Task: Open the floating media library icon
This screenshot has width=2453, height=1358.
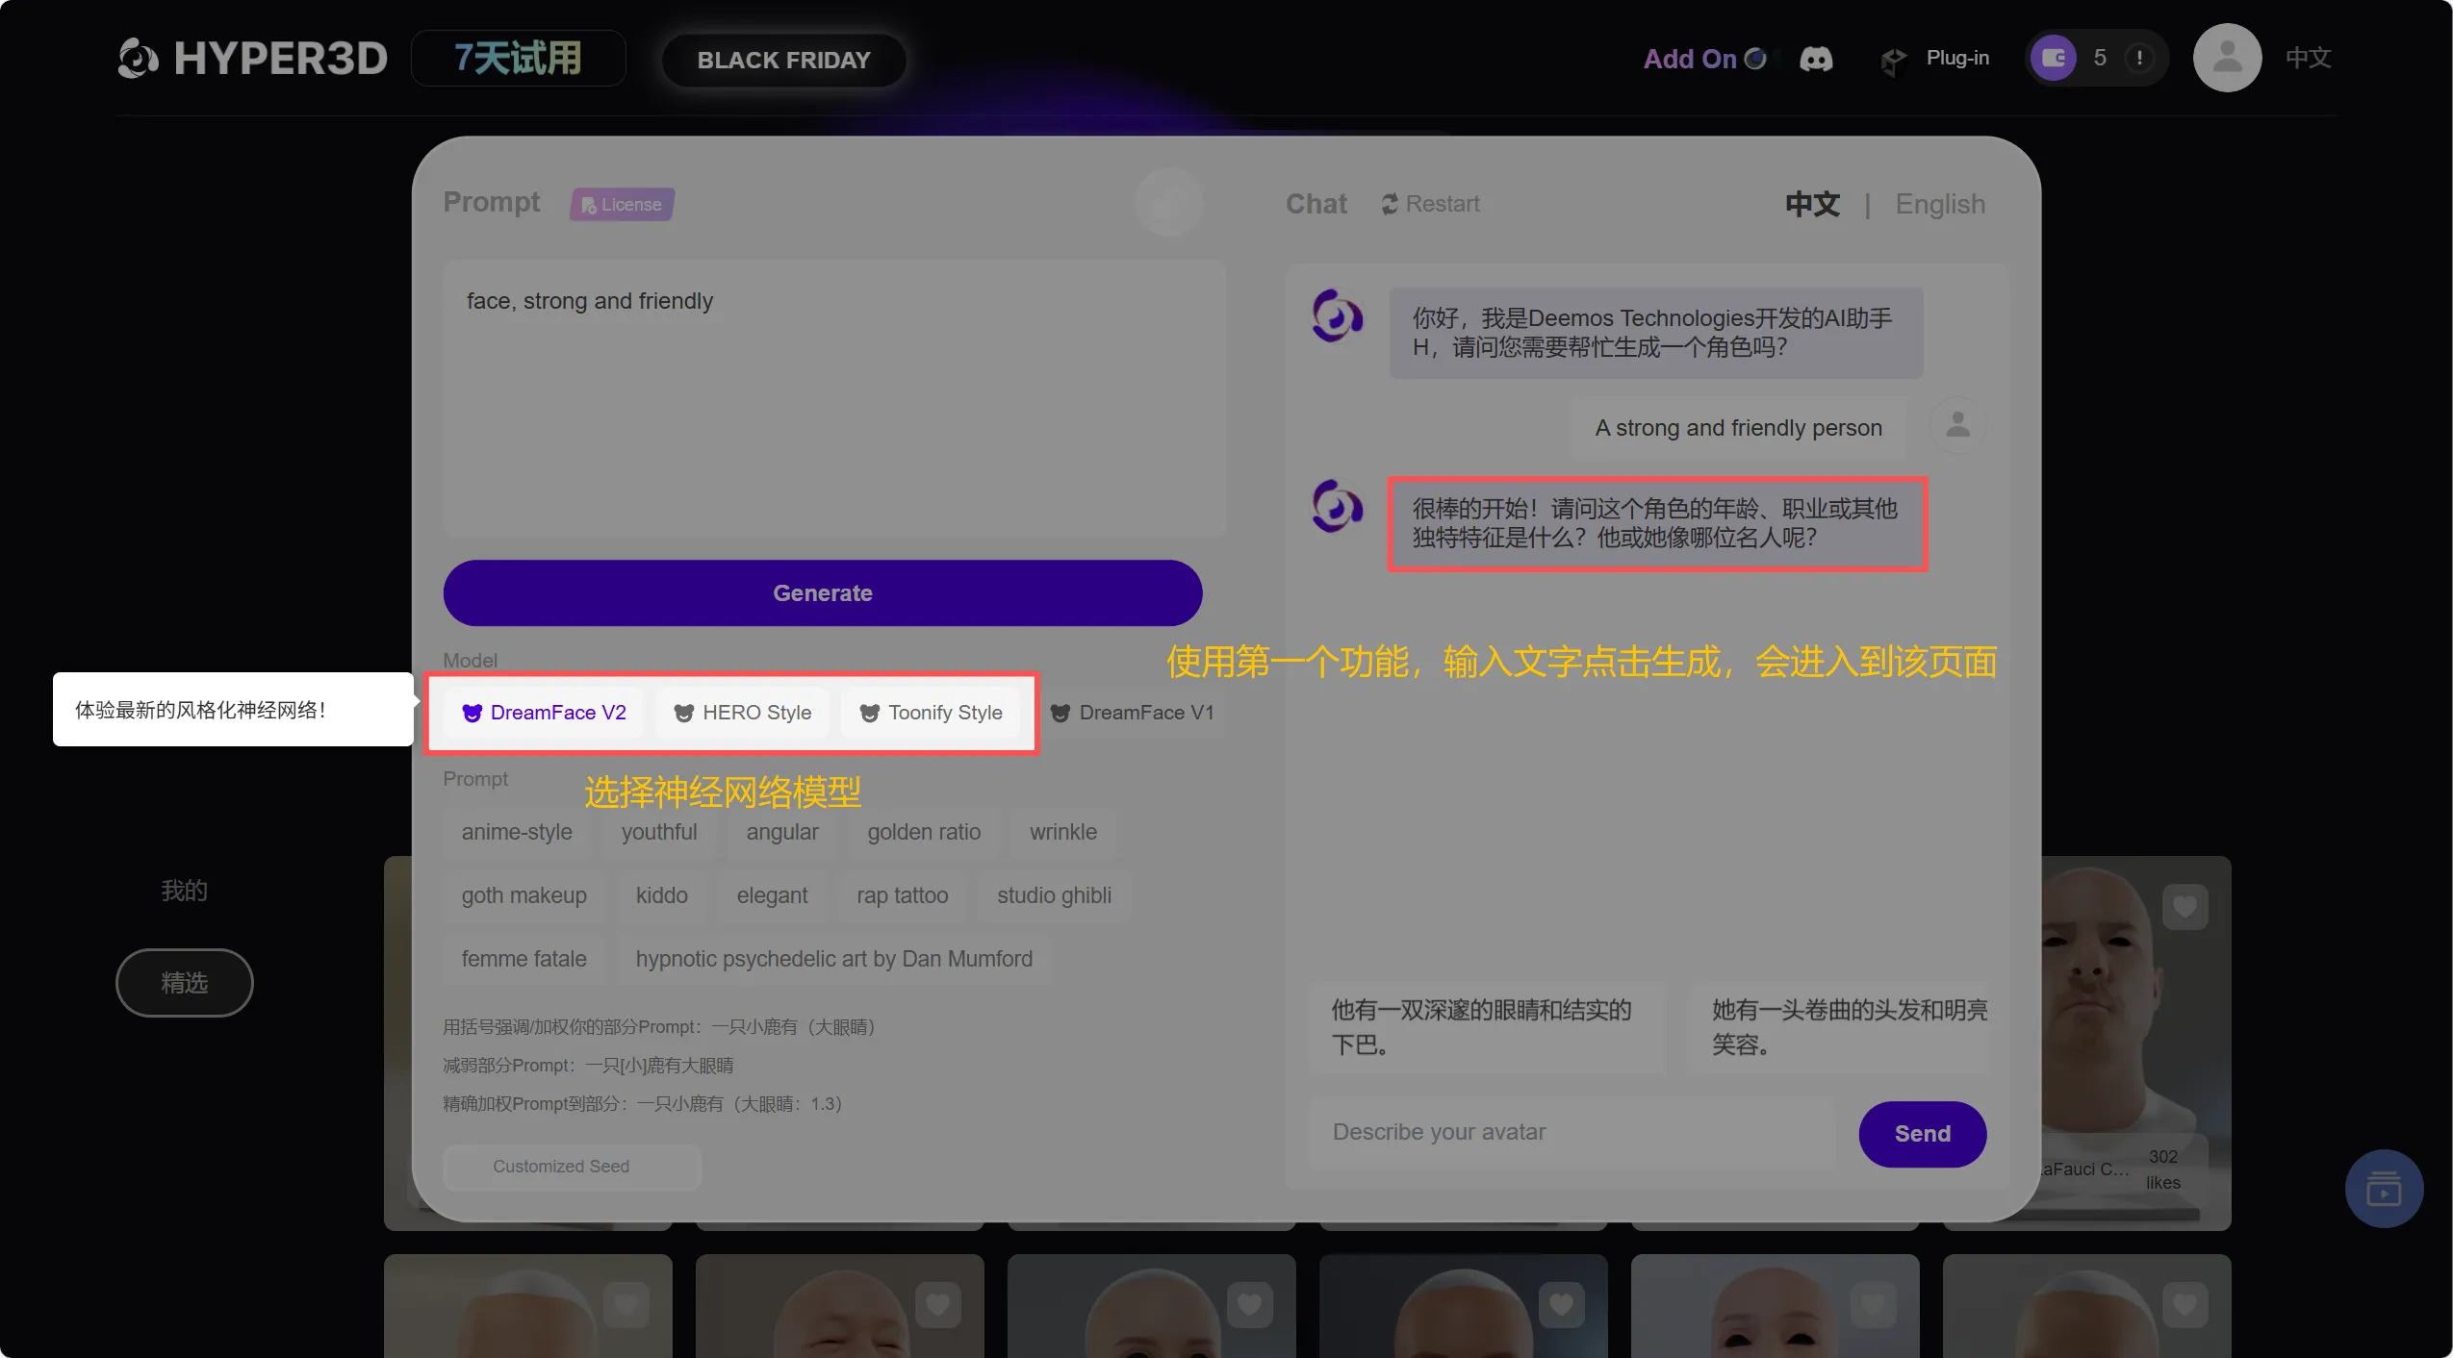Action: point(2383,1189)
